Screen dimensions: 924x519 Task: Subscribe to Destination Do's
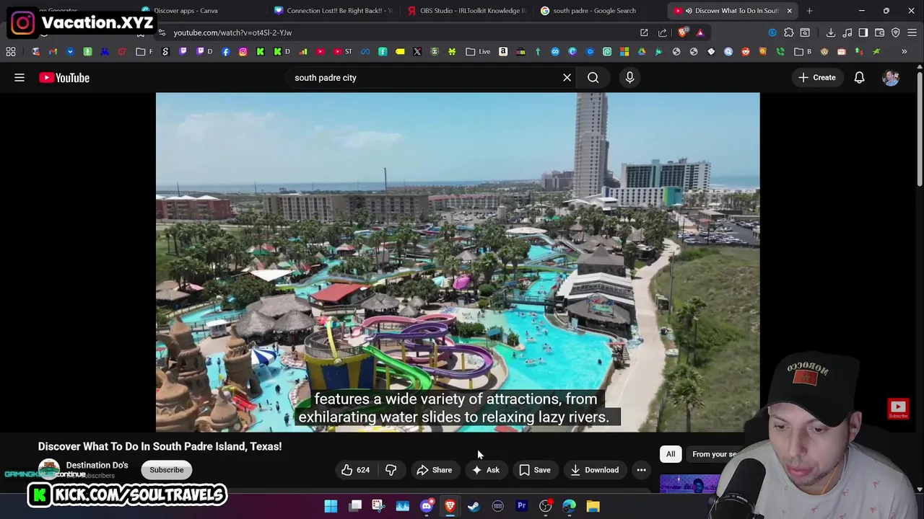pyautogui.click(x=167, y=470)
